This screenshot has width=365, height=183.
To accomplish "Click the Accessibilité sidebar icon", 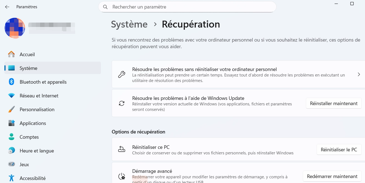I will click(x=11, y=178).
